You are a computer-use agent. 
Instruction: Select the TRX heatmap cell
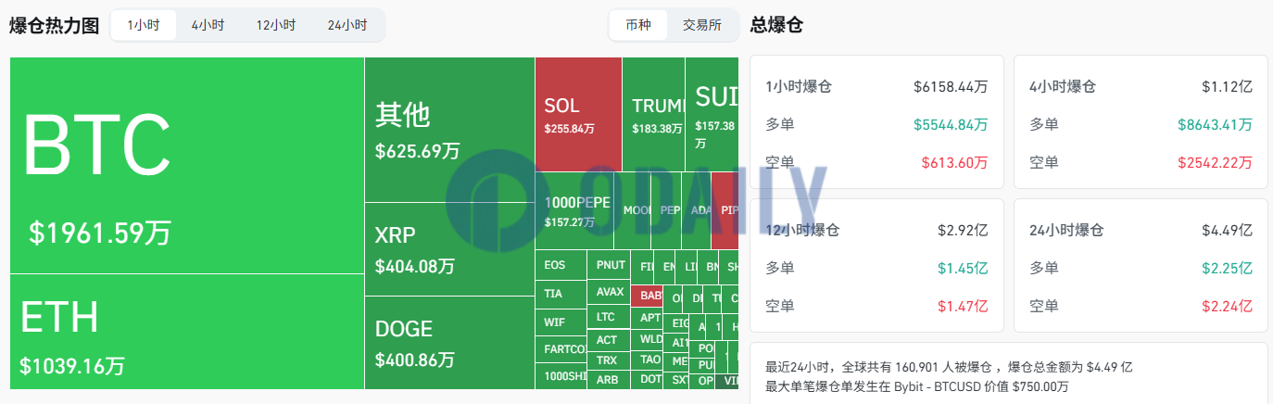point(609,360)
